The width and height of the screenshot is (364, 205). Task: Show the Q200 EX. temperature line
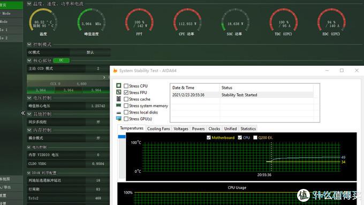coord(255,138)
